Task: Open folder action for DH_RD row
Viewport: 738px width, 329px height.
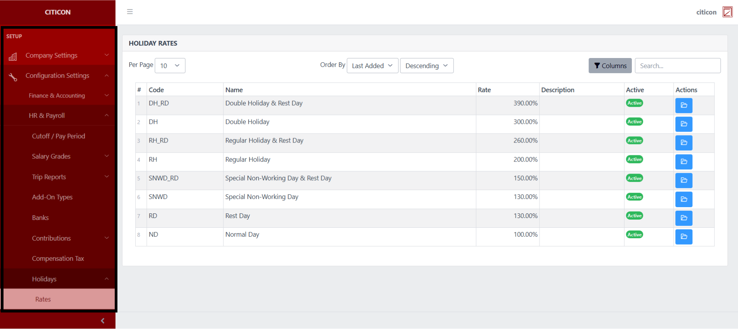Action: 683,106
